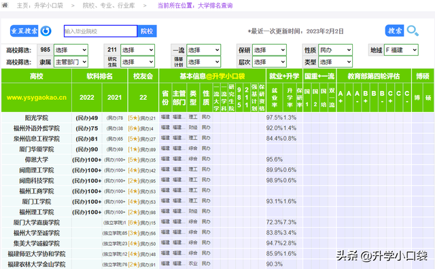
Task: Open the 隶属 主管部门 dropdown
Action: pos(71,62)
